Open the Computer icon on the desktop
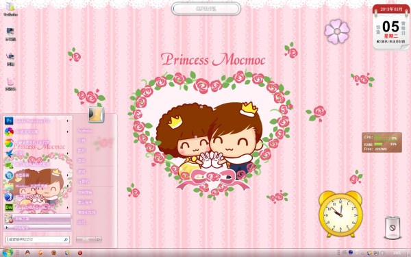Screen dimensions: 411x257 pos(10,34)
